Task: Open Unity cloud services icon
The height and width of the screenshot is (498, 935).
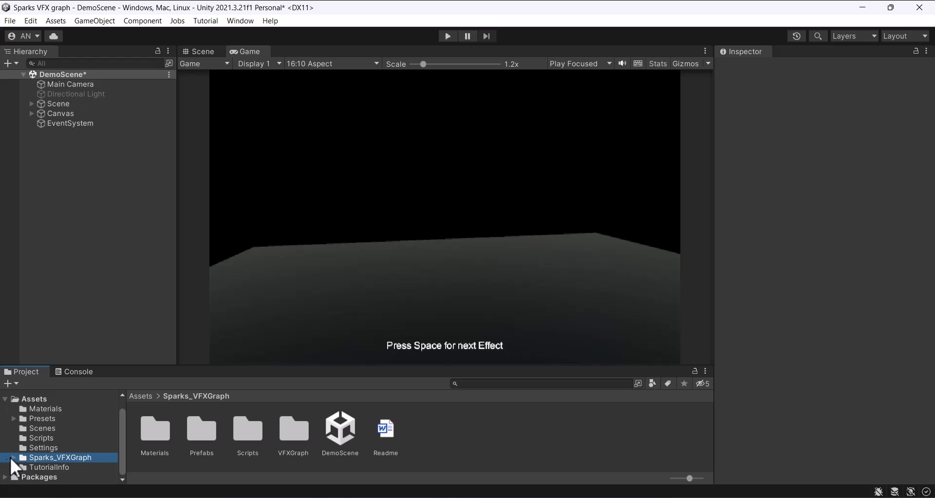Action: click(x=54, y=36)
